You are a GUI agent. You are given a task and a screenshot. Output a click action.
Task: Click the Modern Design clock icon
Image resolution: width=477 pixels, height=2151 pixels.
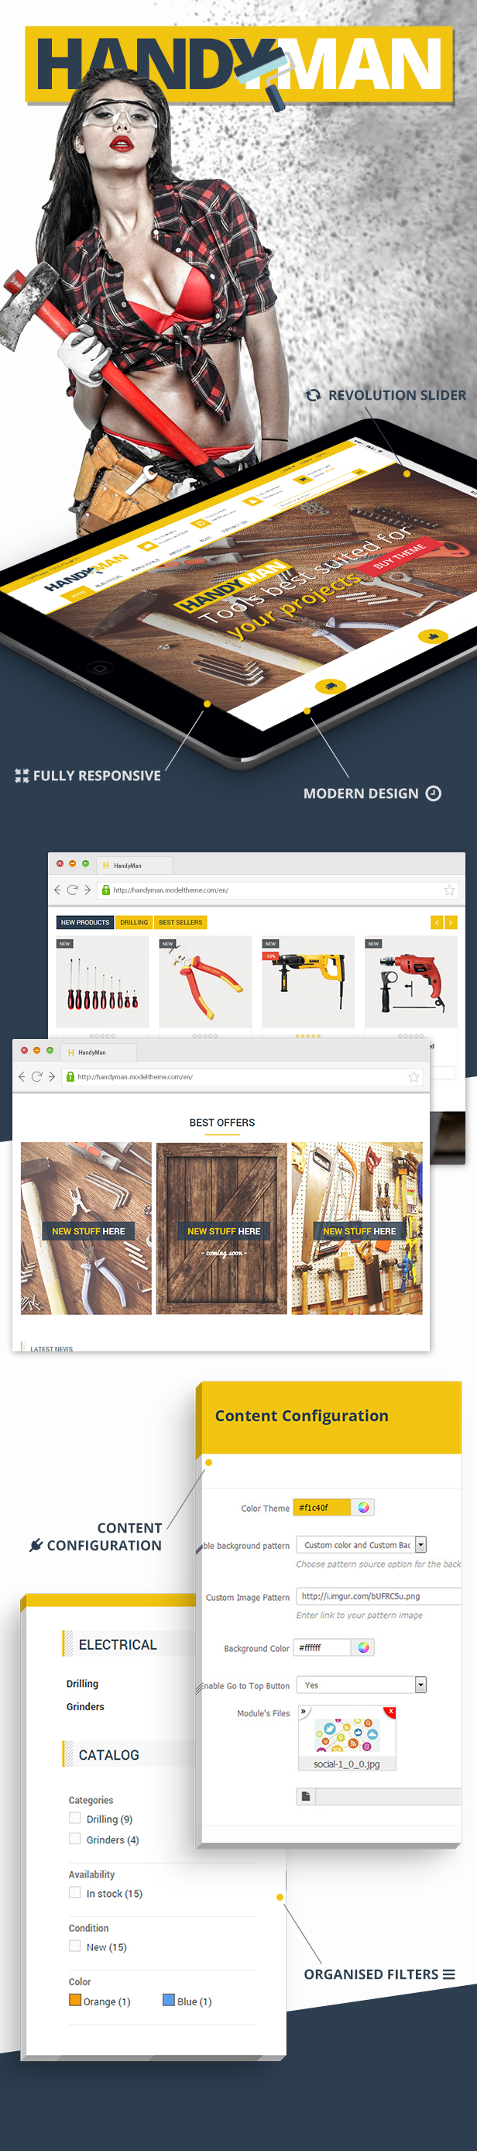(x=434, y=793)
